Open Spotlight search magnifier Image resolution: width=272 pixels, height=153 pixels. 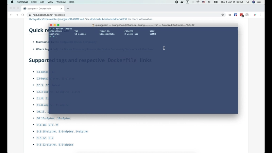[x=248, y=2]
